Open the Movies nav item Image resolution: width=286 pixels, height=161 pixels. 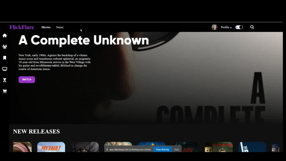coord(46,27)
